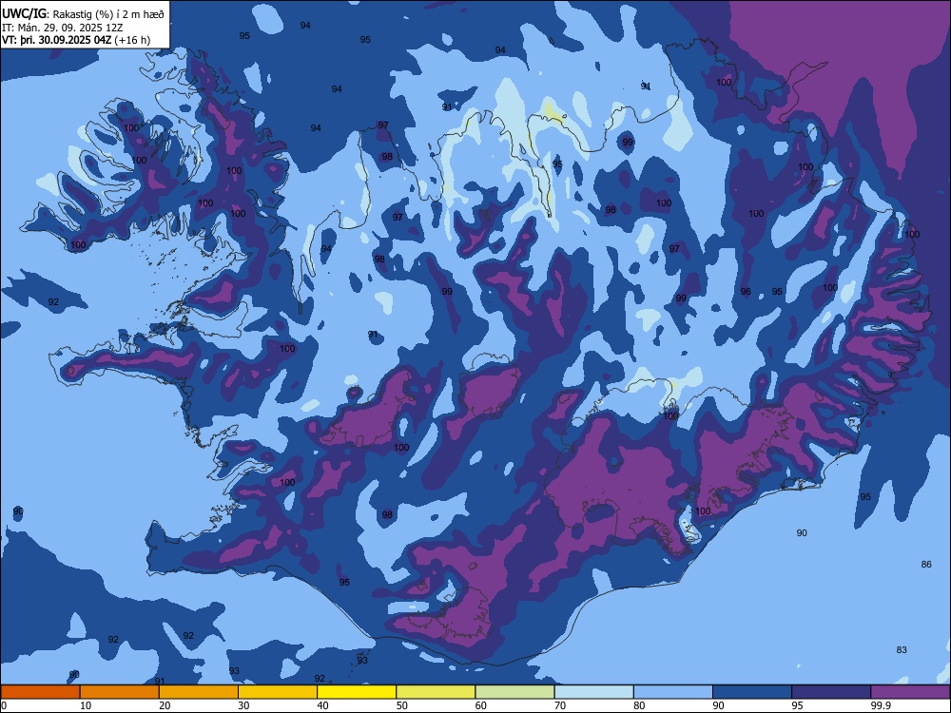Click the orange 10–20 legend swatch
Image resolution: width=951 pixels, height=713 pixels.
pos(120,692)
